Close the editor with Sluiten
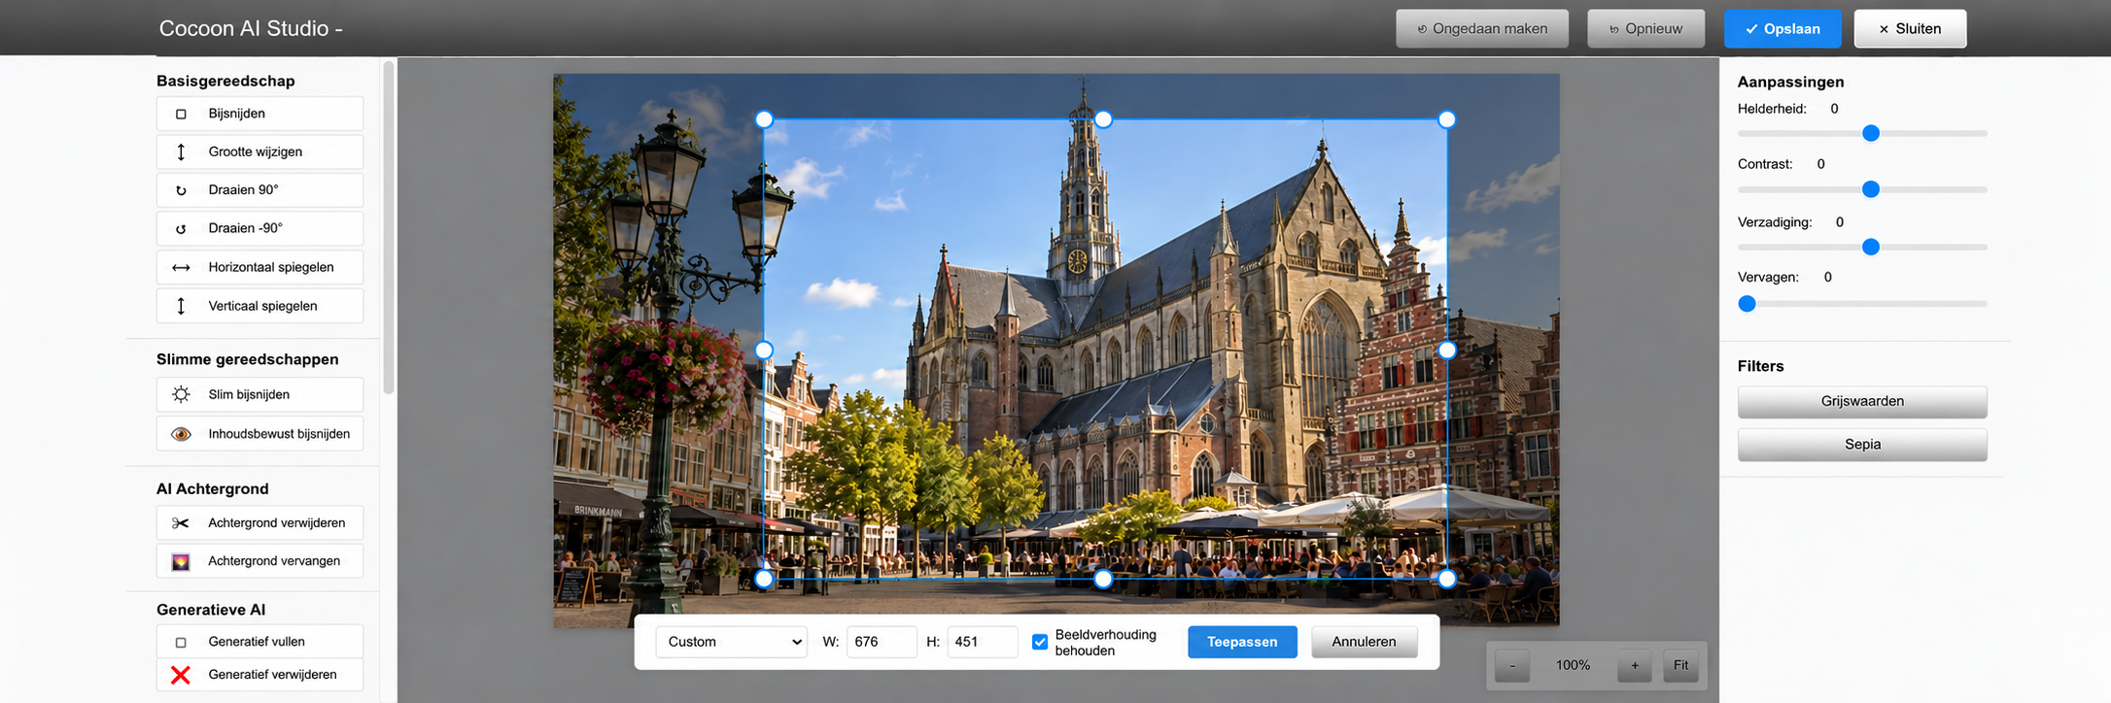The width and height of the screenshot is (2111, 703). click(x=1910, y=29)
